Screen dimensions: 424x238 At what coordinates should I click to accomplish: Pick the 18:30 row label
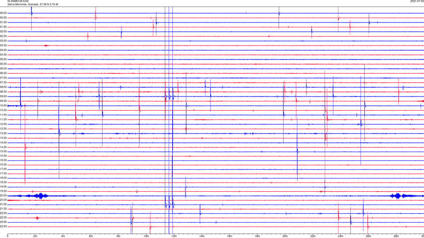4,182
